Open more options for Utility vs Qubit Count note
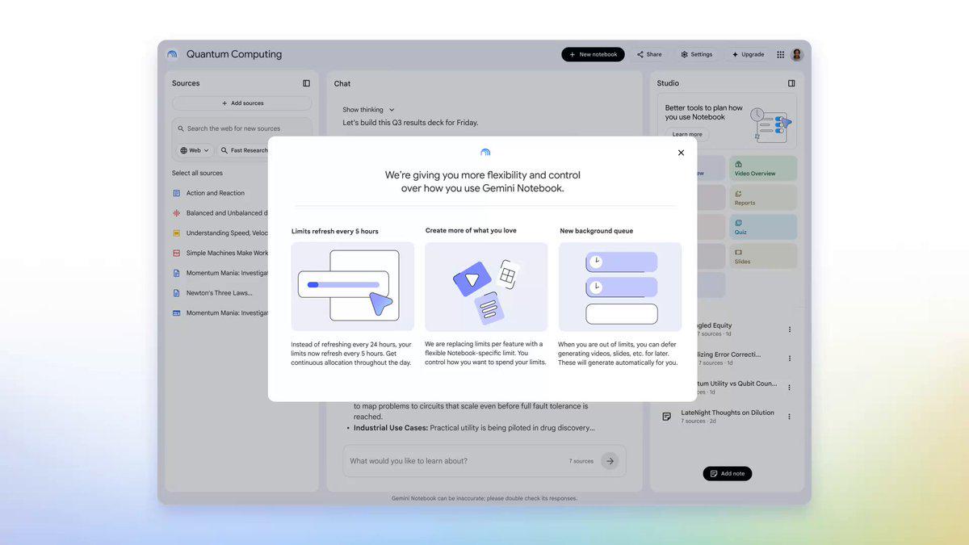Viewport: 969px width, 545px height. (x=790, y=388)
